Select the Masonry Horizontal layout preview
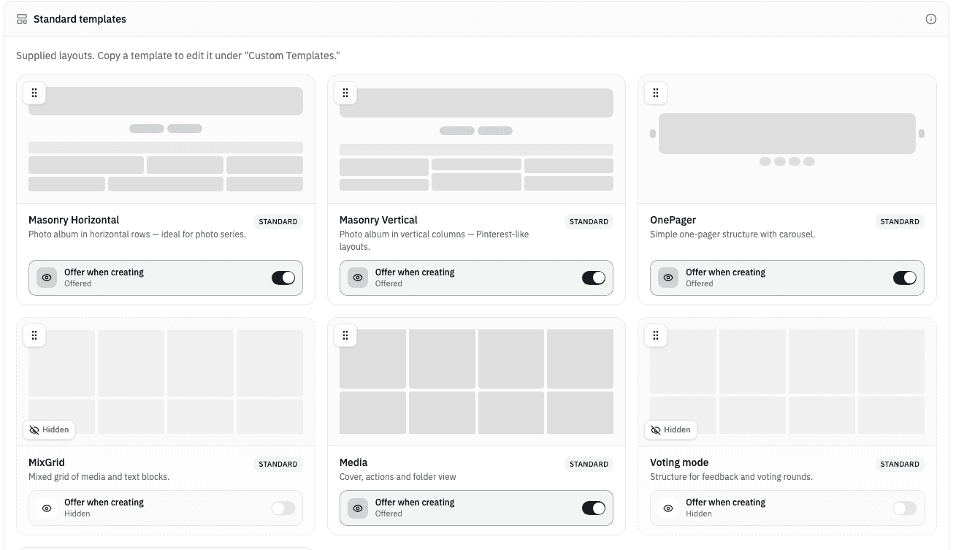 click(x=166, y=140)
